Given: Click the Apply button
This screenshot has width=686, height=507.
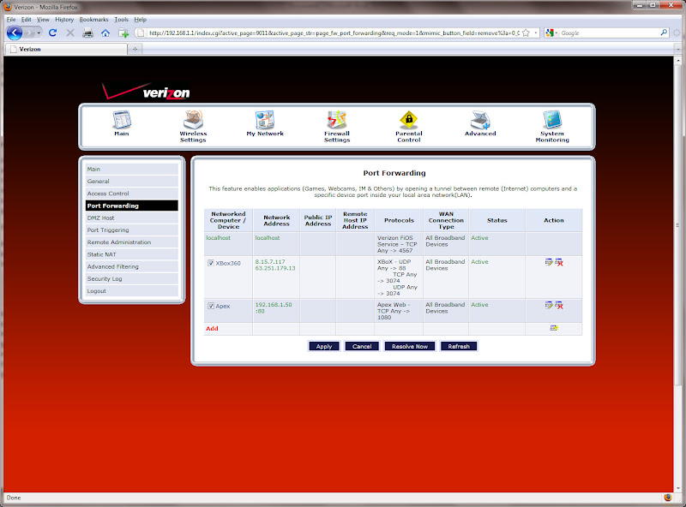Looking at the screenshot, I should click(324, 346).
